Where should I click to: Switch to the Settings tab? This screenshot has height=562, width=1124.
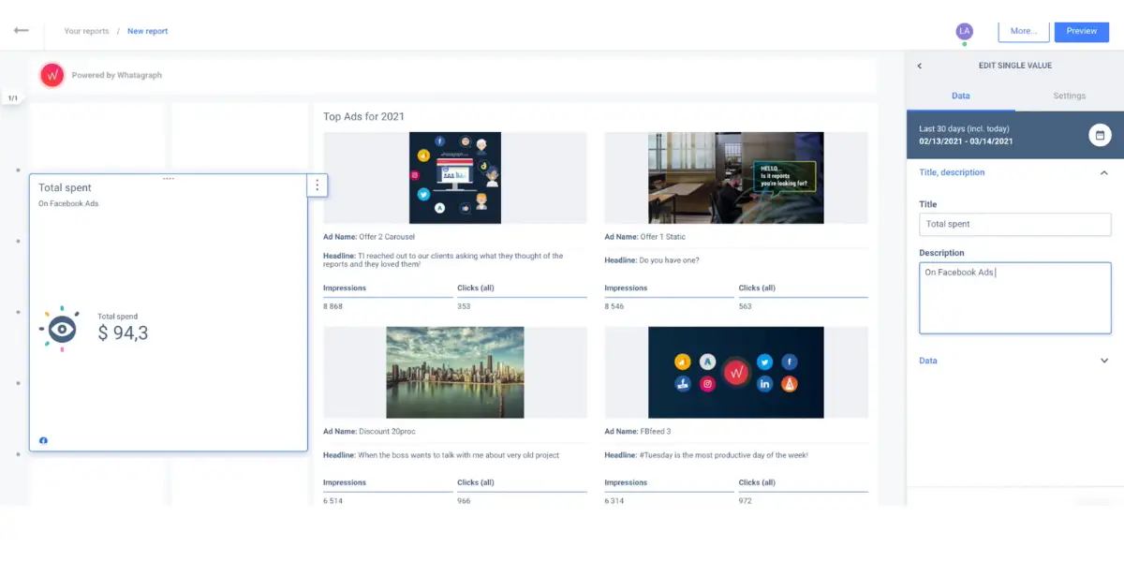(1069, 96)
